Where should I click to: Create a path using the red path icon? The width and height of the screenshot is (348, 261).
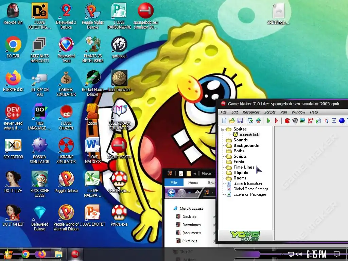coord(310,121)
